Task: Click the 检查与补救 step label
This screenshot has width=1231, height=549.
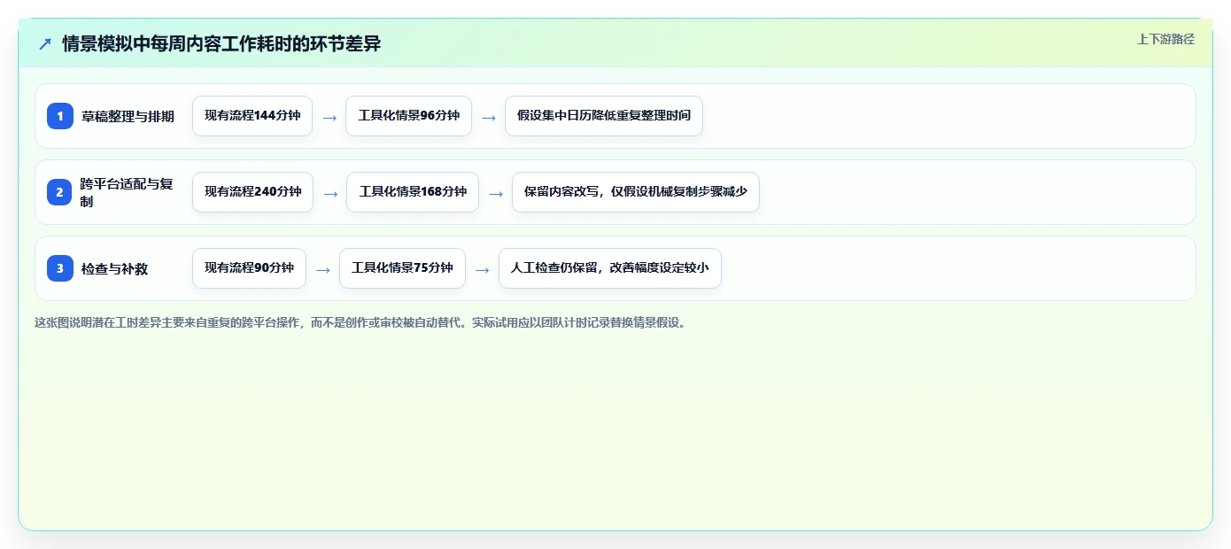Action: 114,268
